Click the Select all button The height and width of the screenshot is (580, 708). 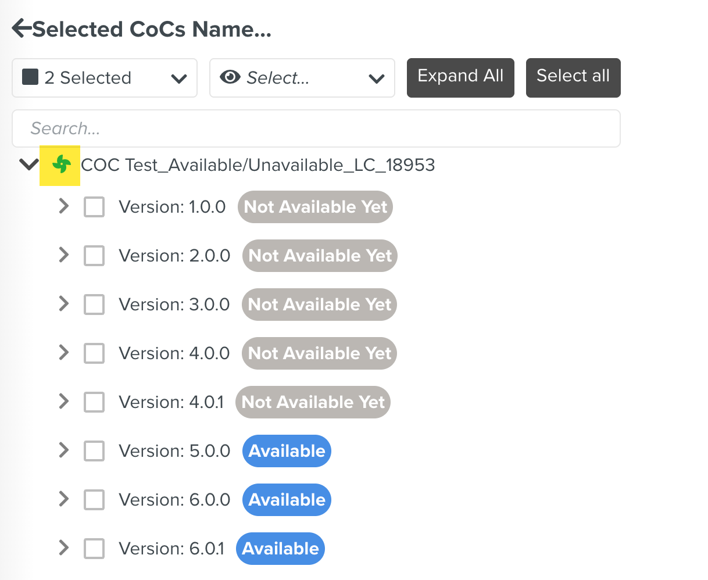click(x=573, y=77)
